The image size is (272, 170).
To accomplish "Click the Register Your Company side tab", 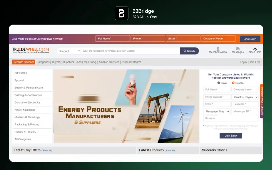I will point(262,101).
